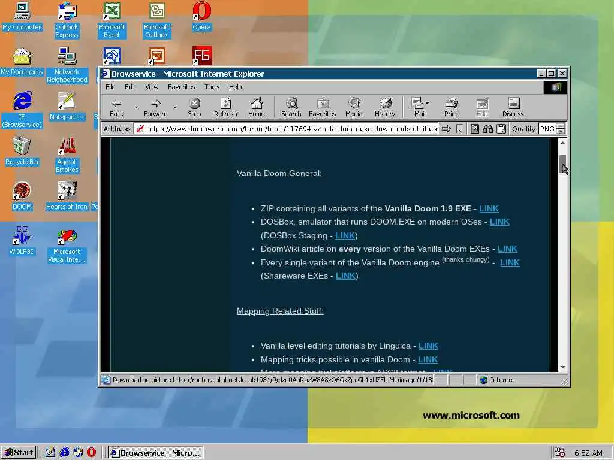The height and width of the screenshot is (460, 614).
Task: Select the IE (Browservice) desktop icon
Action: click(x=22, y=110)
